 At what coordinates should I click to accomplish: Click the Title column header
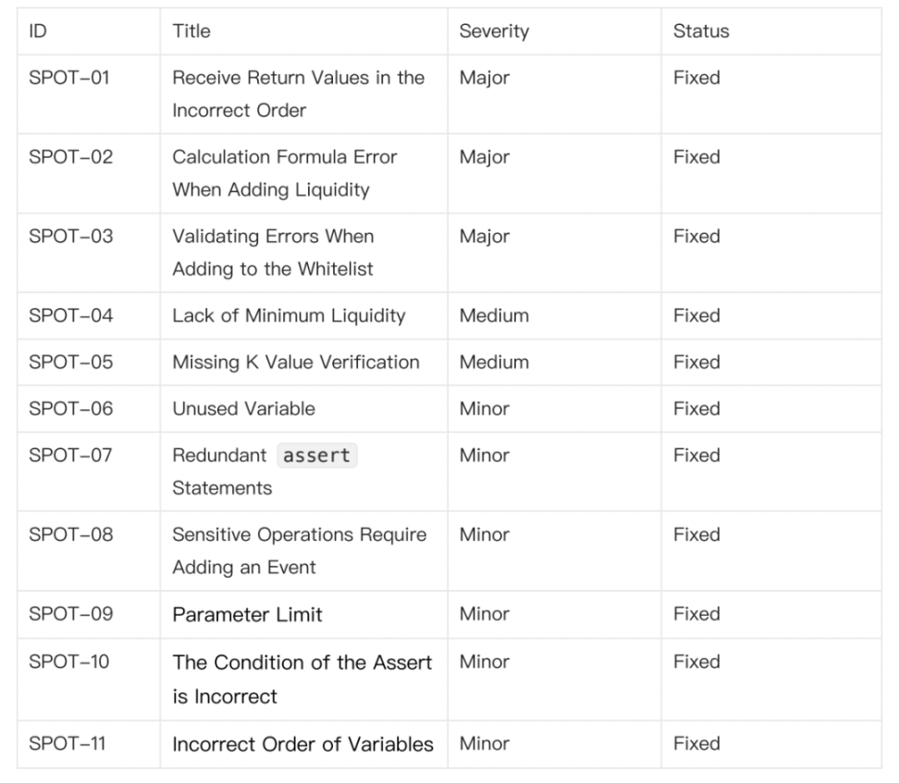coord(191,31)
